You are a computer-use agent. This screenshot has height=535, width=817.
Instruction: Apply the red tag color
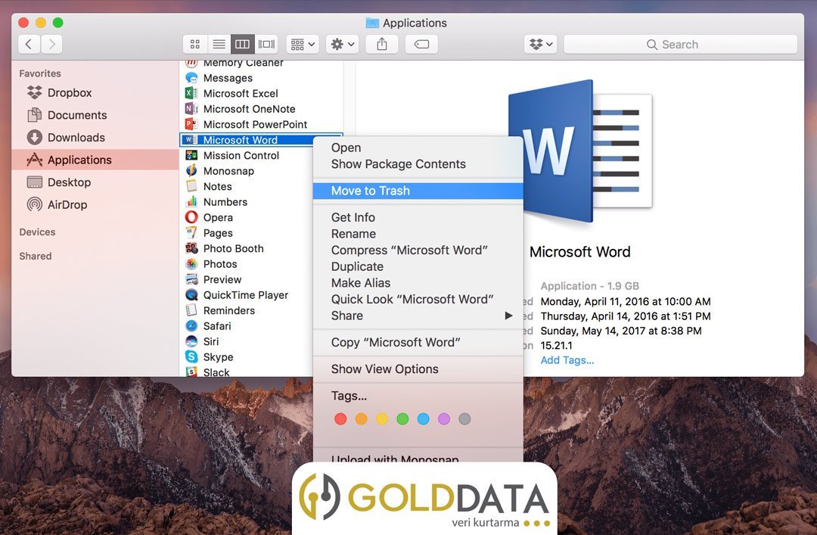click(340, 419)
